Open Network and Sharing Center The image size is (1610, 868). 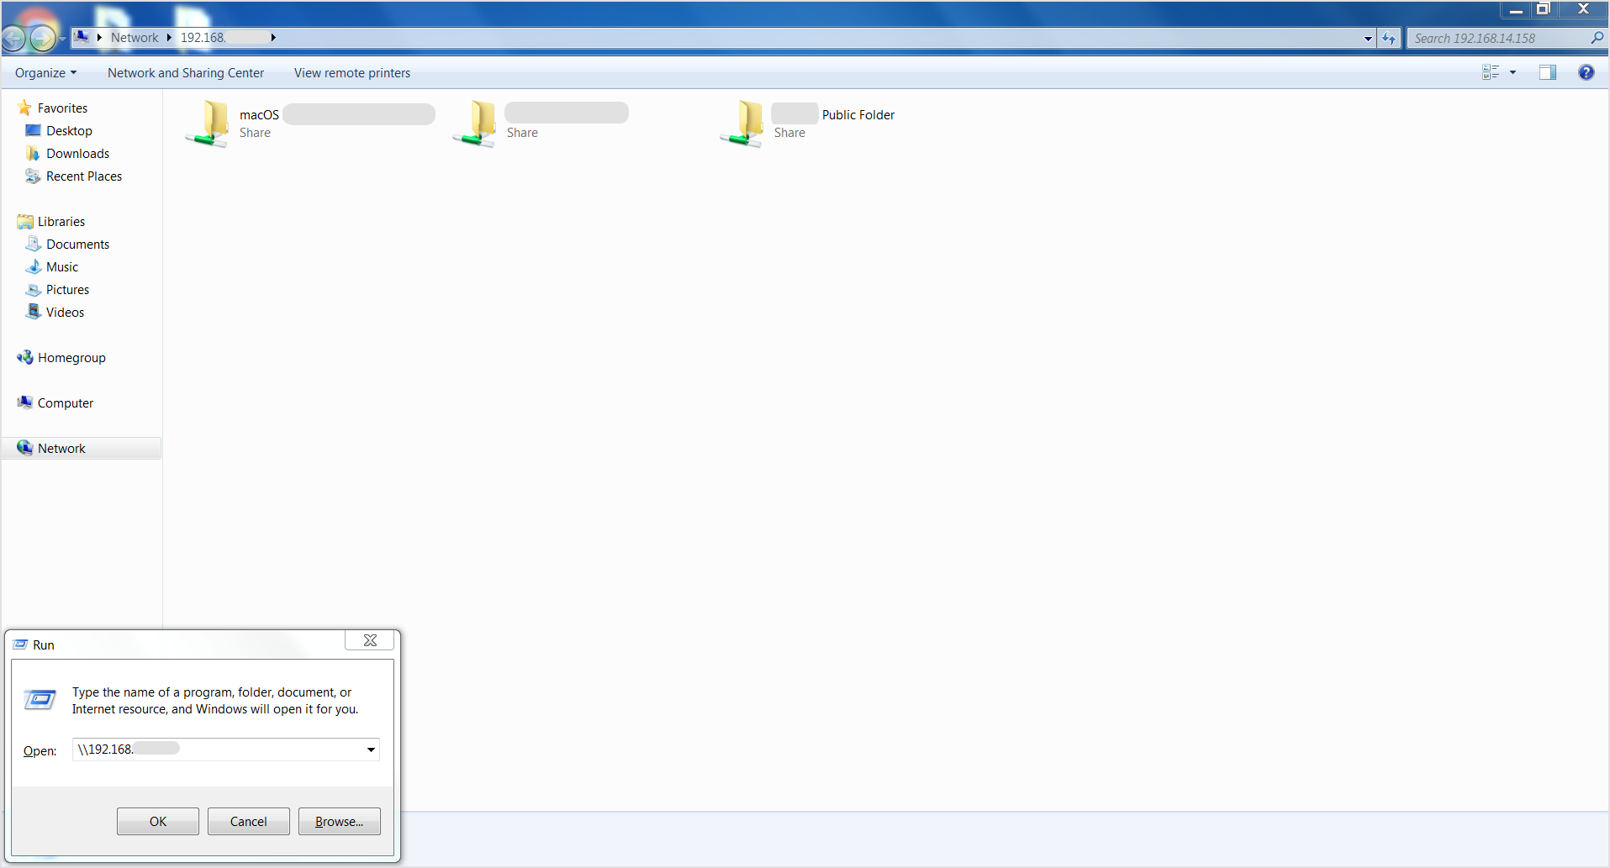tap(185, 72)
